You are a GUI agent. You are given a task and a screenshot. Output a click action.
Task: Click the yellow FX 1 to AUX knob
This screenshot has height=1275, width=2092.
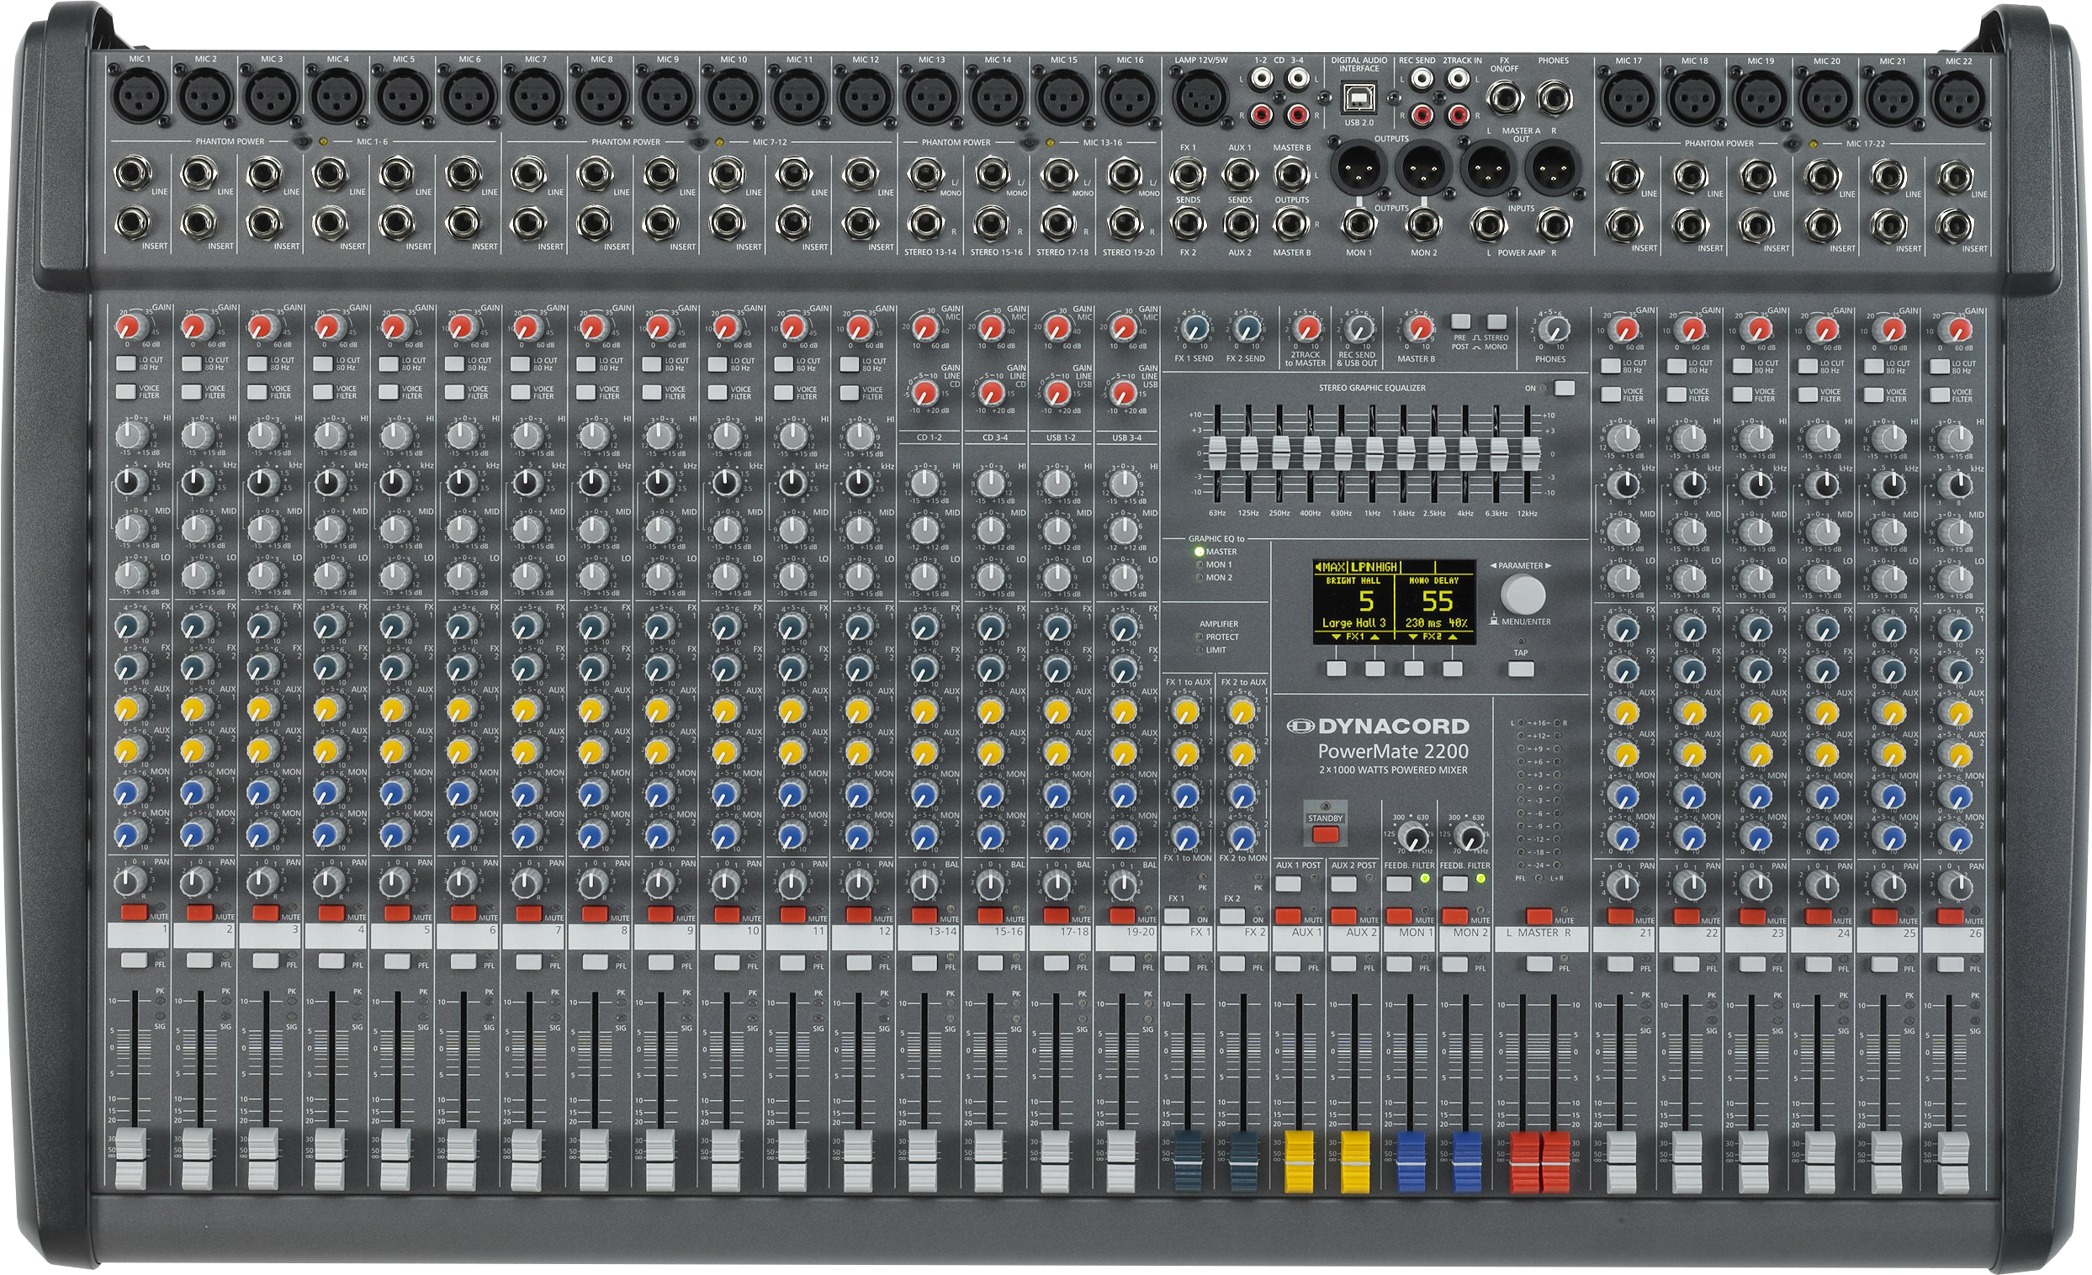[1186, 712]
